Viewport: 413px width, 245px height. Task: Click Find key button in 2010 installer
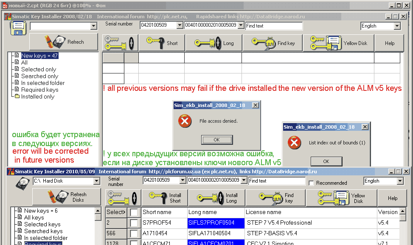(x=276, y=198)
